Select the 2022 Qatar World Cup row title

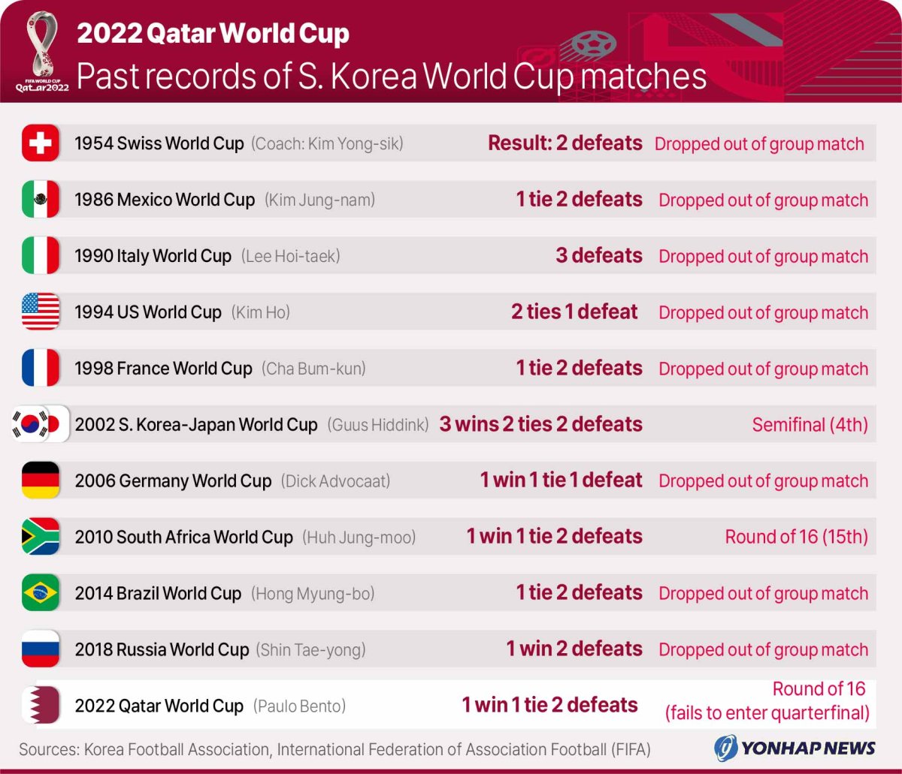(159, 706)
